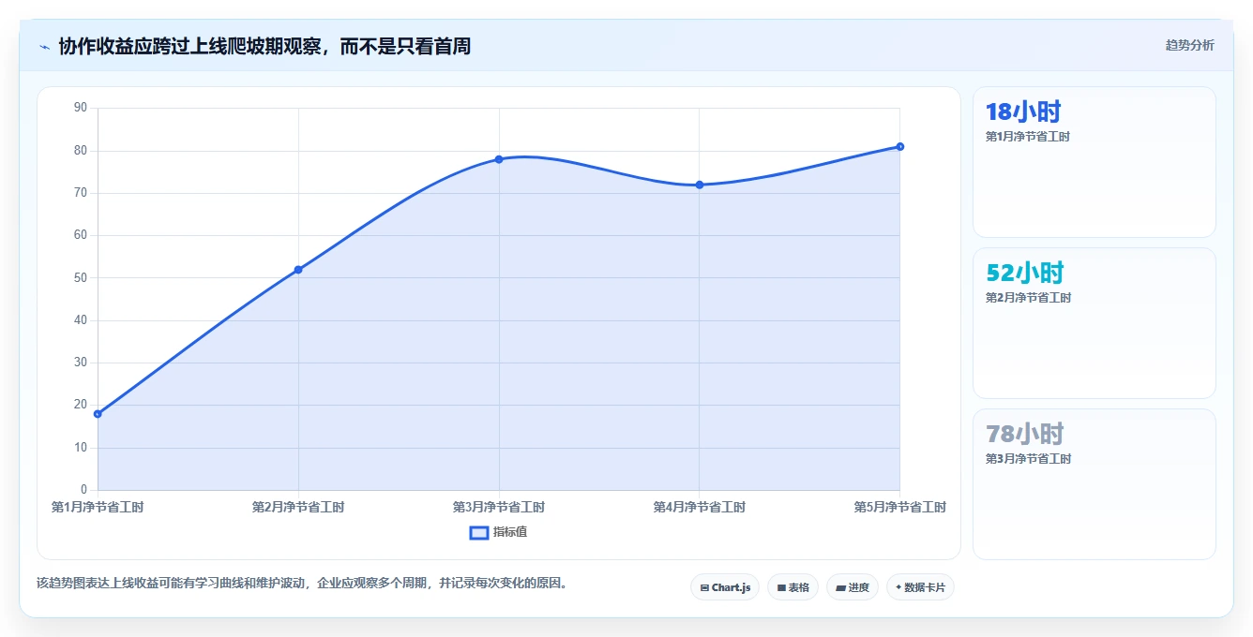This screenshot has height=637, width=1253.
Task: Click the trend icon beside the title
Action: 44,46
